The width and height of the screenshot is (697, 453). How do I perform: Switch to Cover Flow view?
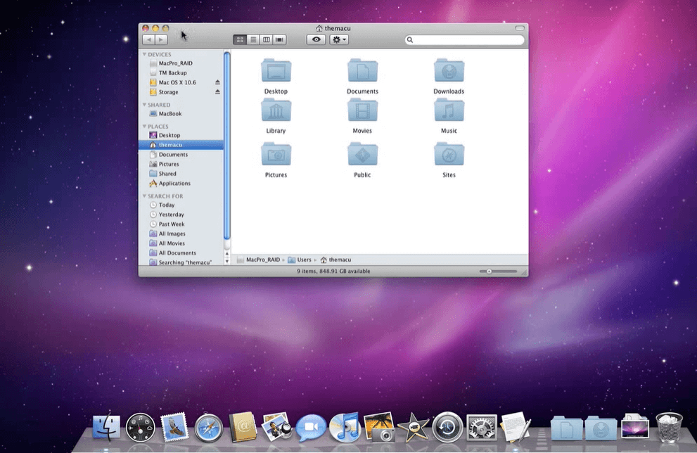(x=280, y=40)
